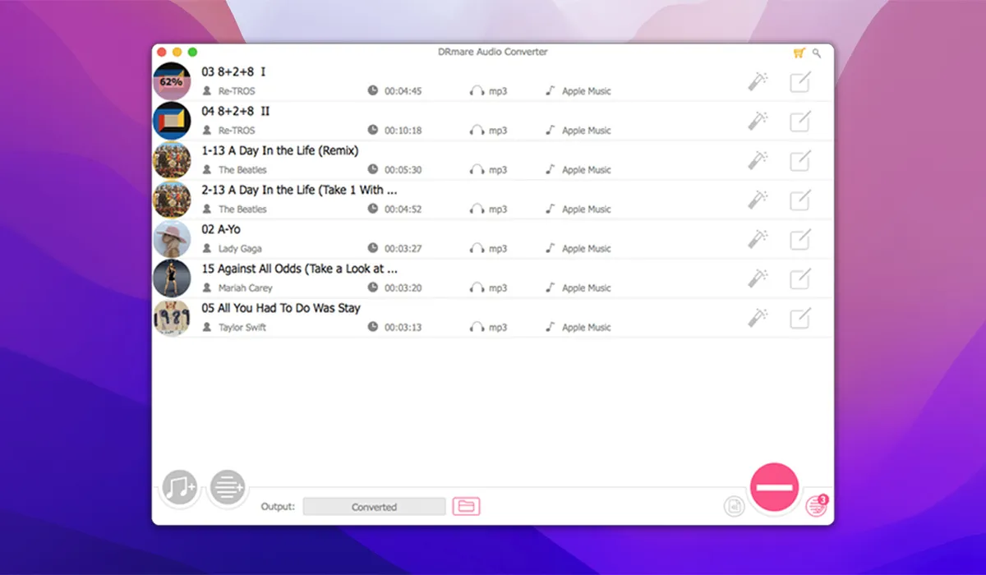The width and height of the screenshot is (986, 575).
Task: Click the Taylor Swift 1989 album cover
Action: tap(172, 318)
